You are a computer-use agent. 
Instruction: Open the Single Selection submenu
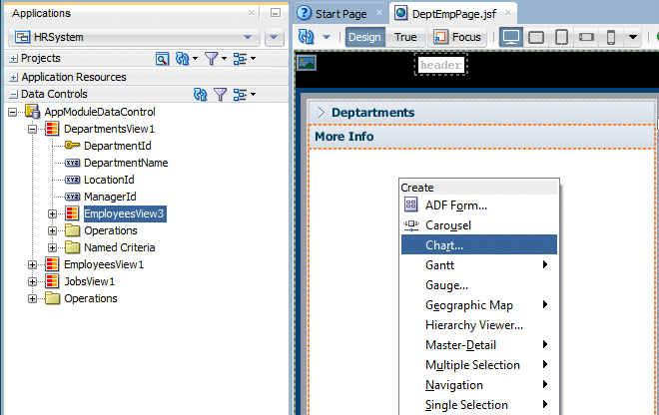coord(479,405)
